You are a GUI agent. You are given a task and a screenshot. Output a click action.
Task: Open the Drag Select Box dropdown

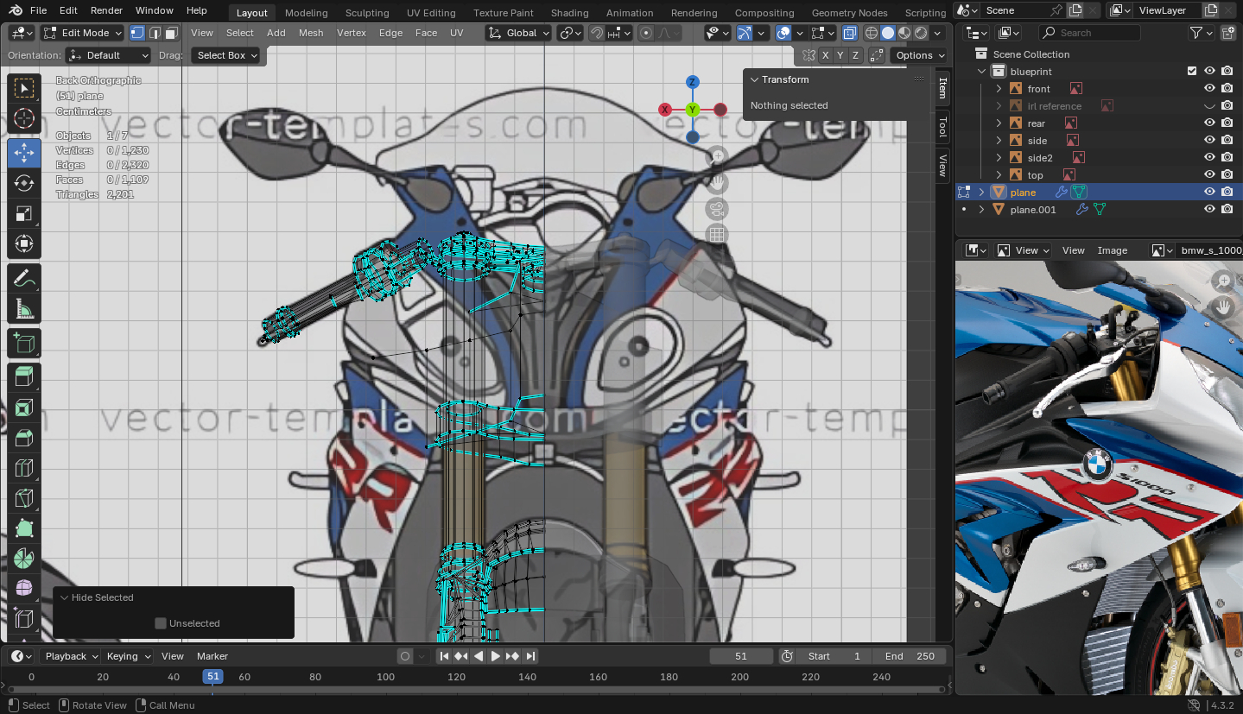226,55
